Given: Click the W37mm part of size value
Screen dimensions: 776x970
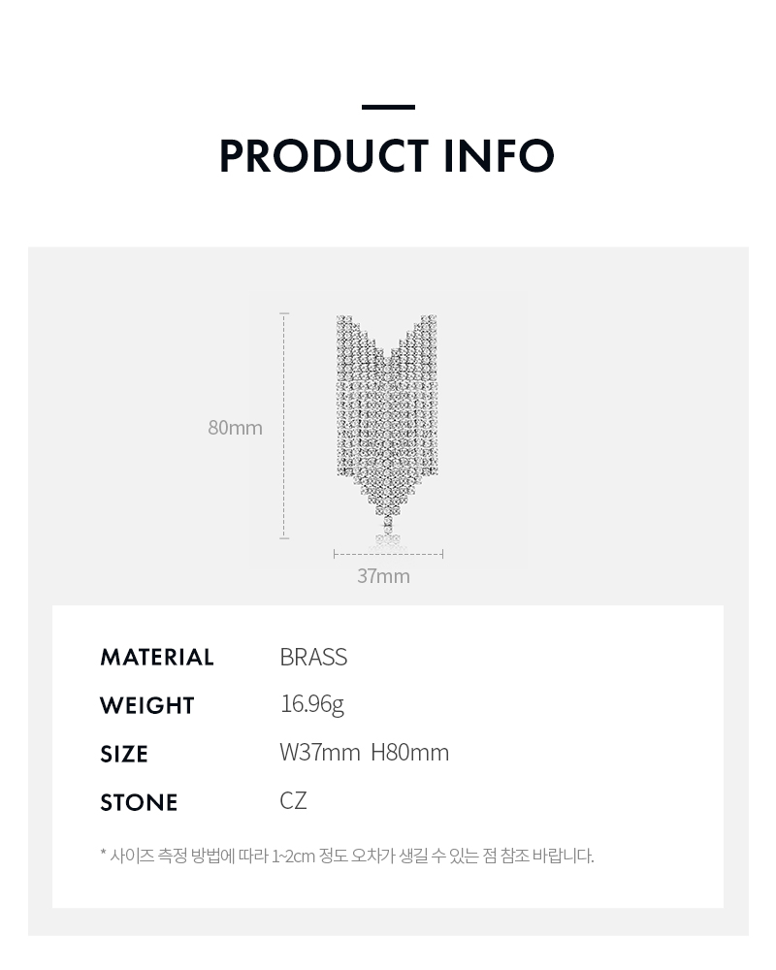Looking at the screenshot, I should coord(320,753).
